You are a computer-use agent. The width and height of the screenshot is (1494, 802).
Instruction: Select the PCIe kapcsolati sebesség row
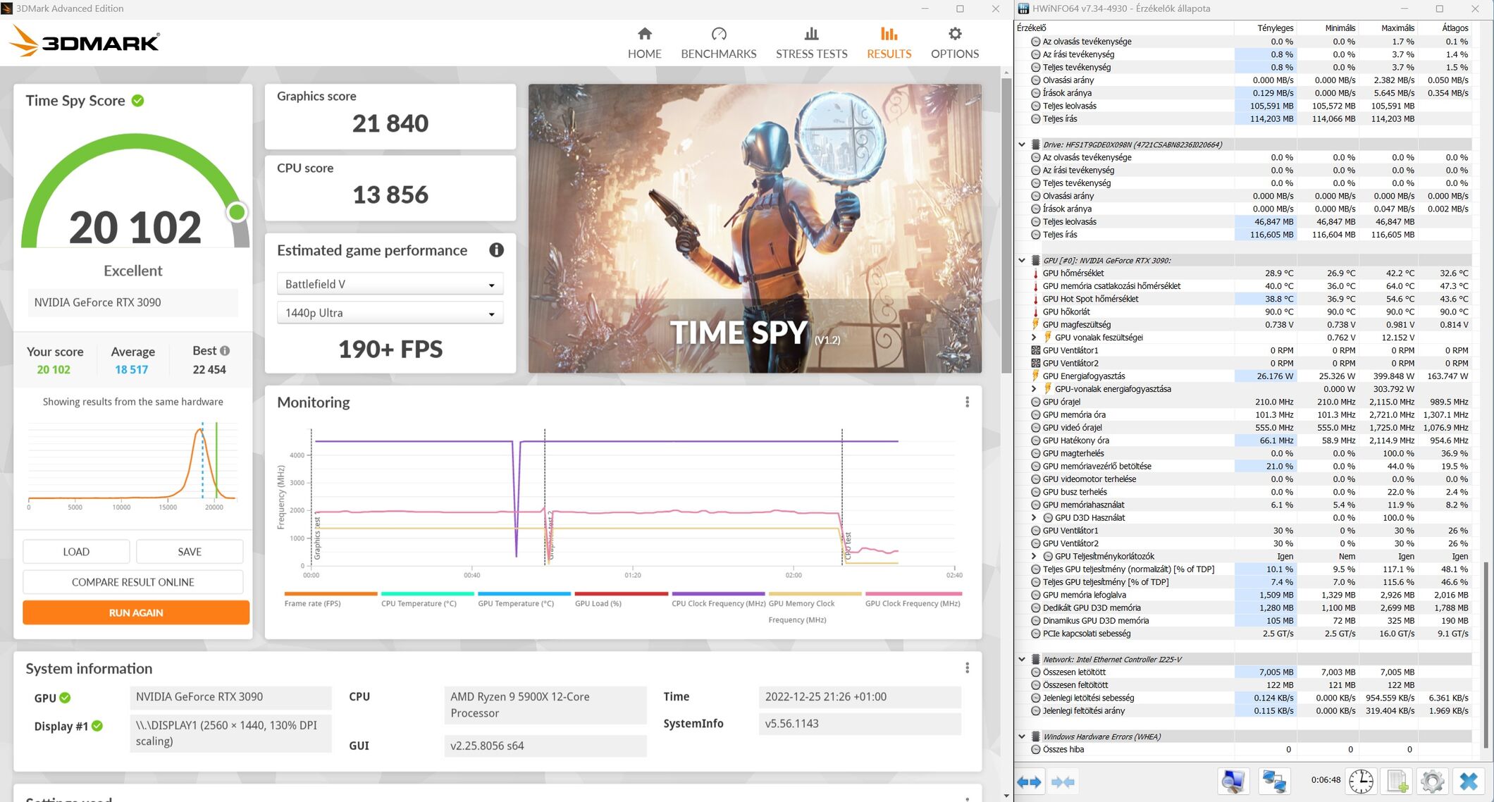pyautogui.click(x=1244, y=634)
